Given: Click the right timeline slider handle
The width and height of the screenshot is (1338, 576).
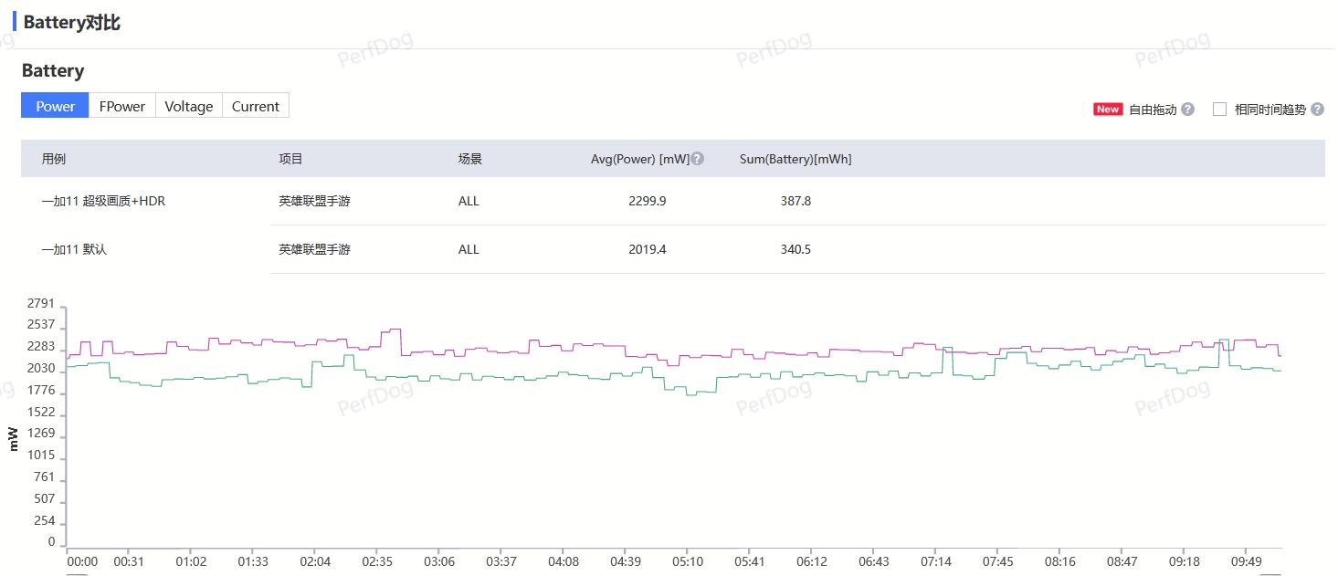Looking at the screenshot, I should [1270, 573].
